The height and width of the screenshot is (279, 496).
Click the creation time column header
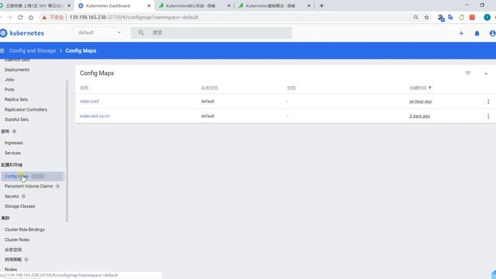418,88
